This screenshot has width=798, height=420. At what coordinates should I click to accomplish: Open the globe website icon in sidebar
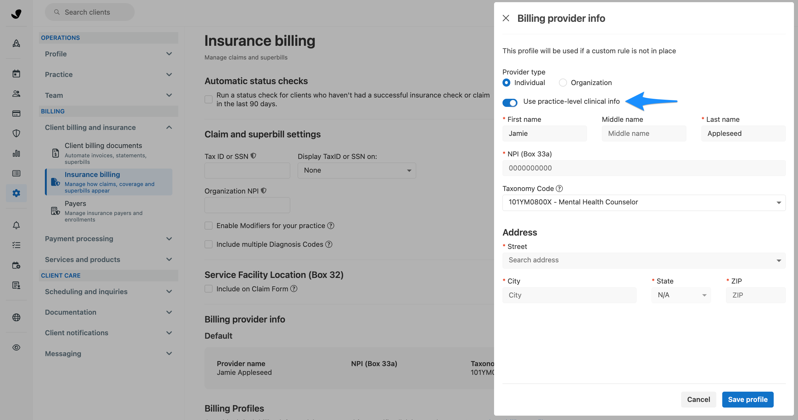(x=16, y=317)
